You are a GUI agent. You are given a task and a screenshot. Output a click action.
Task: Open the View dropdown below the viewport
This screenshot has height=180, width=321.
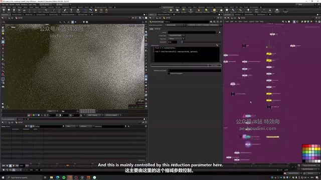52,111
